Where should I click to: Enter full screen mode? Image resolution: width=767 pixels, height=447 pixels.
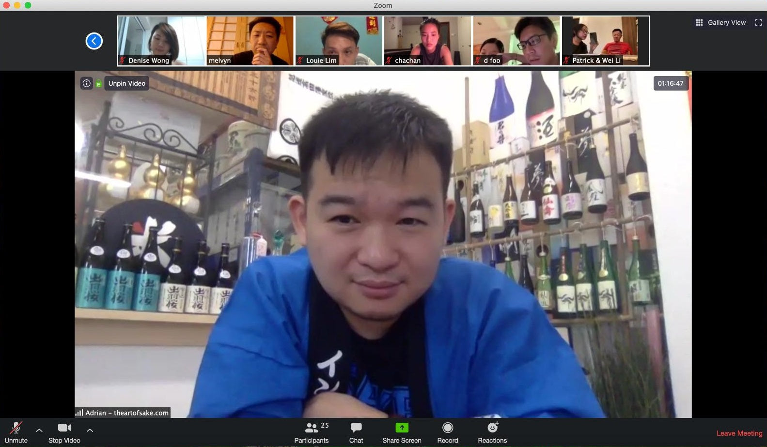click(x=758, y=22)
